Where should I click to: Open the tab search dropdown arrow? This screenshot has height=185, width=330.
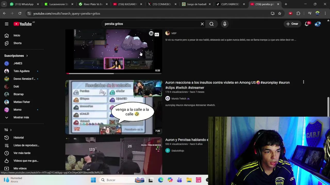pos(4,4)
